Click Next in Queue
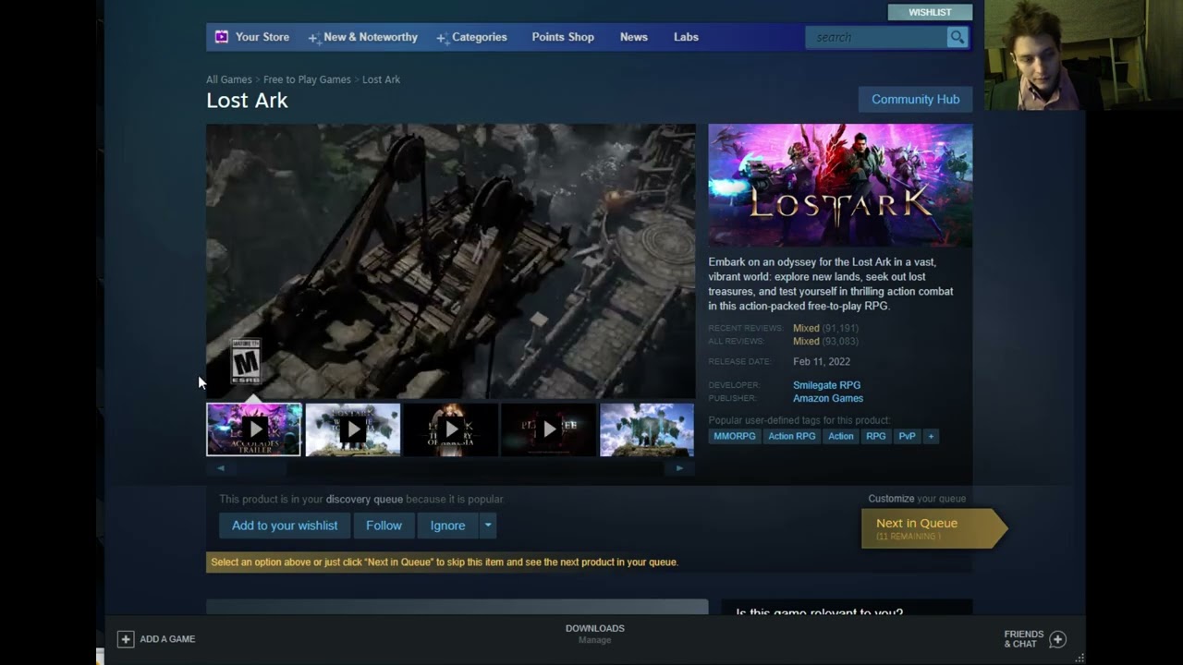This screenshot has width=1183, height=665. tap(933, 527)
